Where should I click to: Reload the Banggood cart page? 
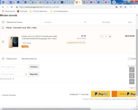(11, 7)
